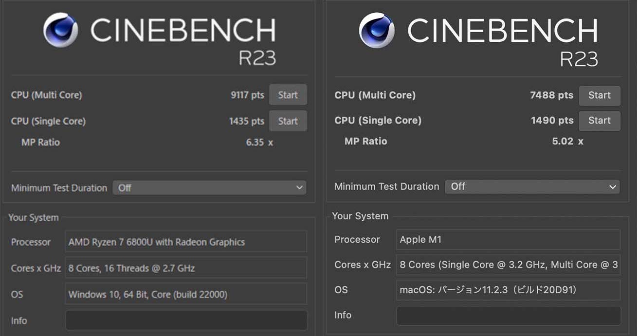
Task: Start the Single Core test on Ryzen window
Action: coord(288,121)
